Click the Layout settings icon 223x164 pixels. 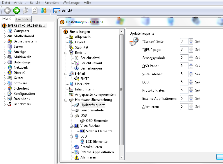point(71,42)
